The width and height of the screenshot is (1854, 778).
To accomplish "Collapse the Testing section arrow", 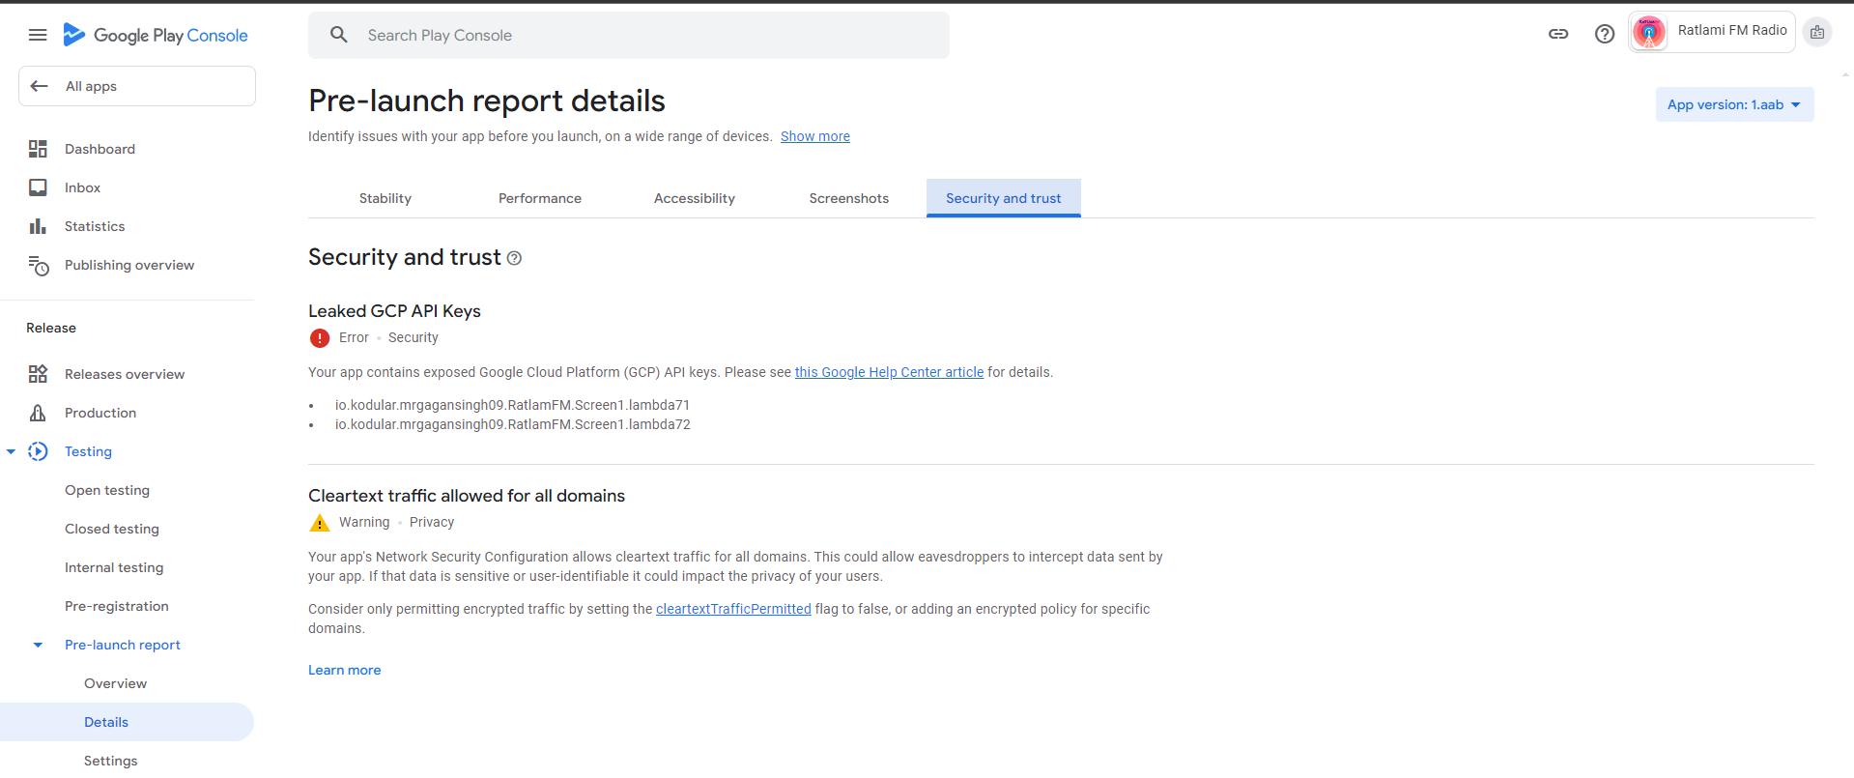I will tap(12, 451).
